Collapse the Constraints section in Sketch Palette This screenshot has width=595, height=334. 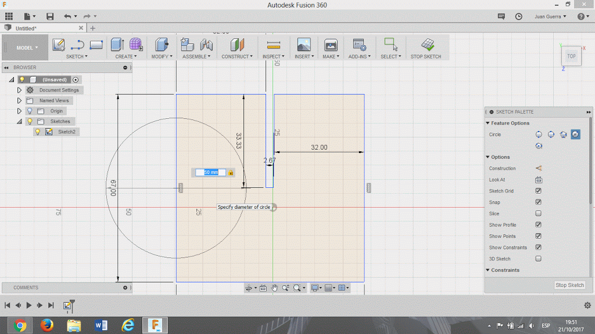(488, 270)
